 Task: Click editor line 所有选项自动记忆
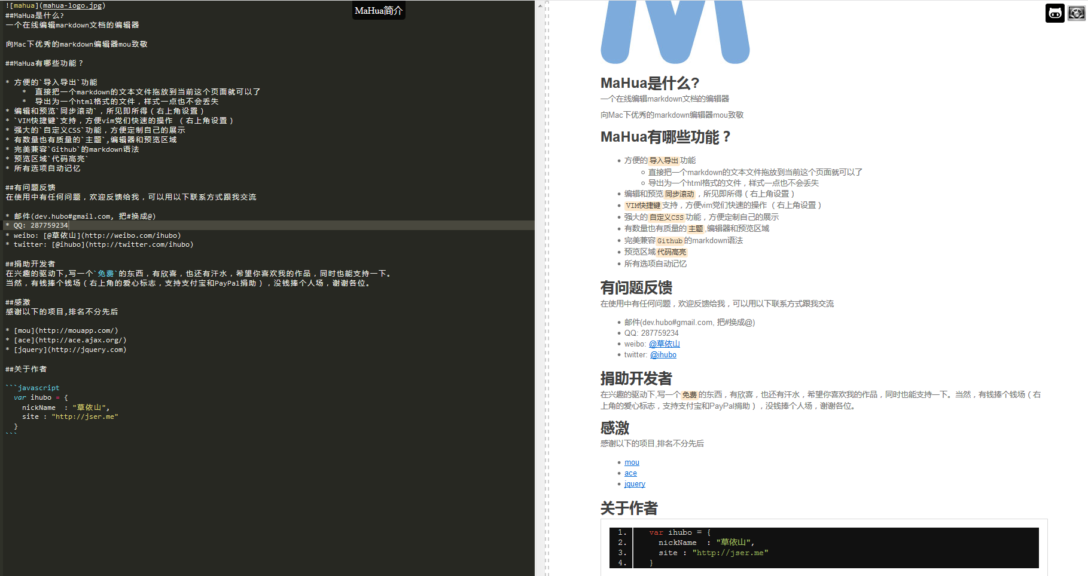43,168
